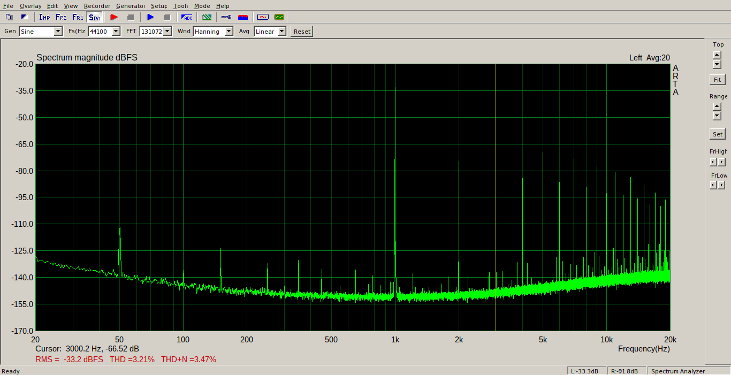Increase graph Top with up arrow
Viewport: 731px width, 375px height.
coord(717,55)
